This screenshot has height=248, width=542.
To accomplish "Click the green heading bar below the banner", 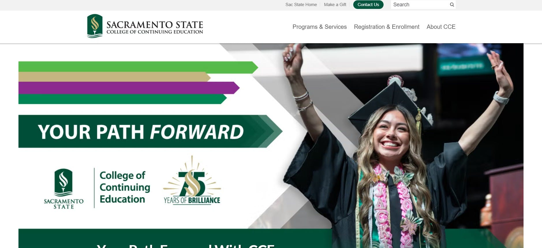I will 175,238.
